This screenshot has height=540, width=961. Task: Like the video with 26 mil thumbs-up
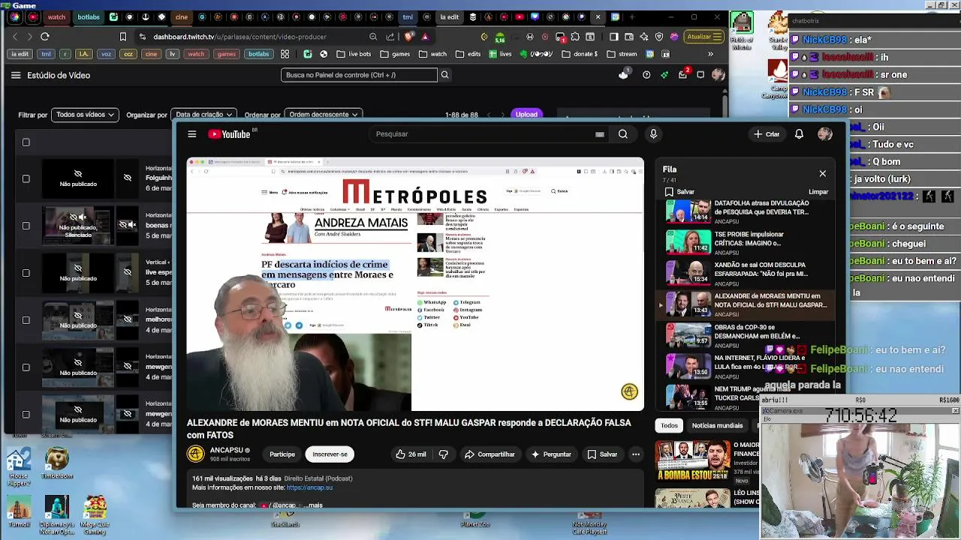tap(411, 454)
